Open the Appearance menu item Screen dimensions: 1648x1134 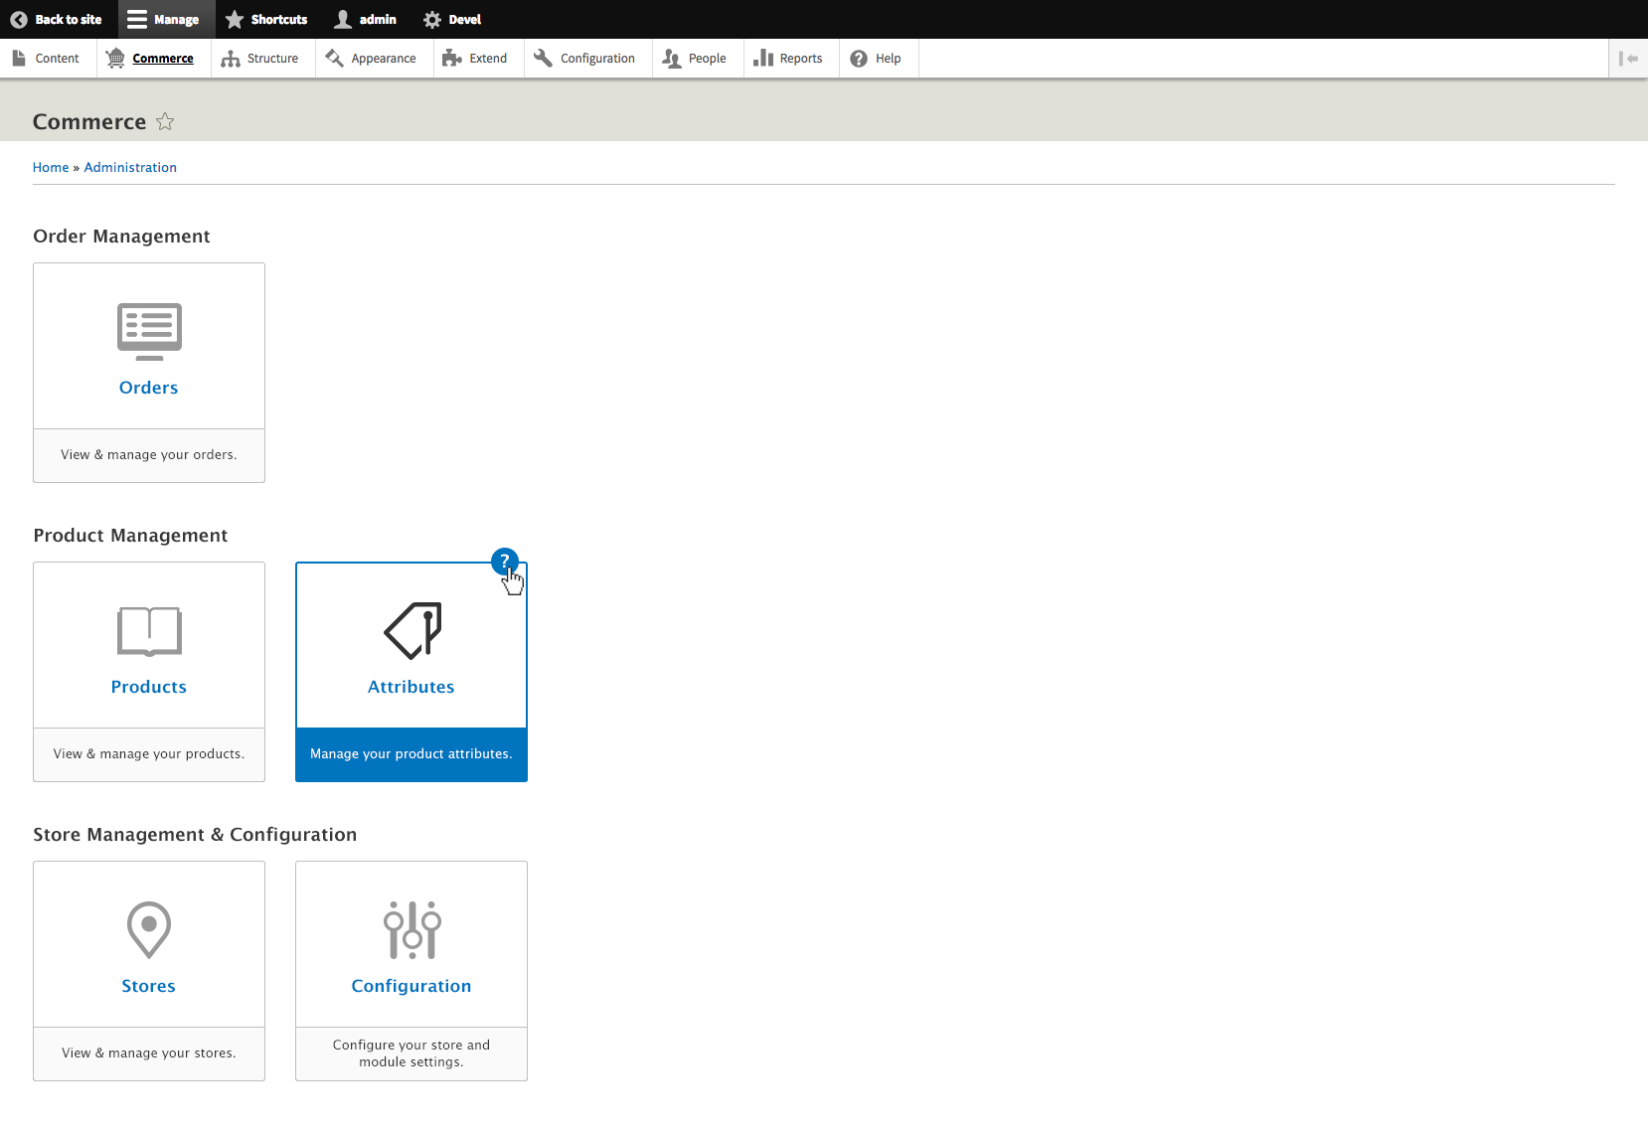371,59
